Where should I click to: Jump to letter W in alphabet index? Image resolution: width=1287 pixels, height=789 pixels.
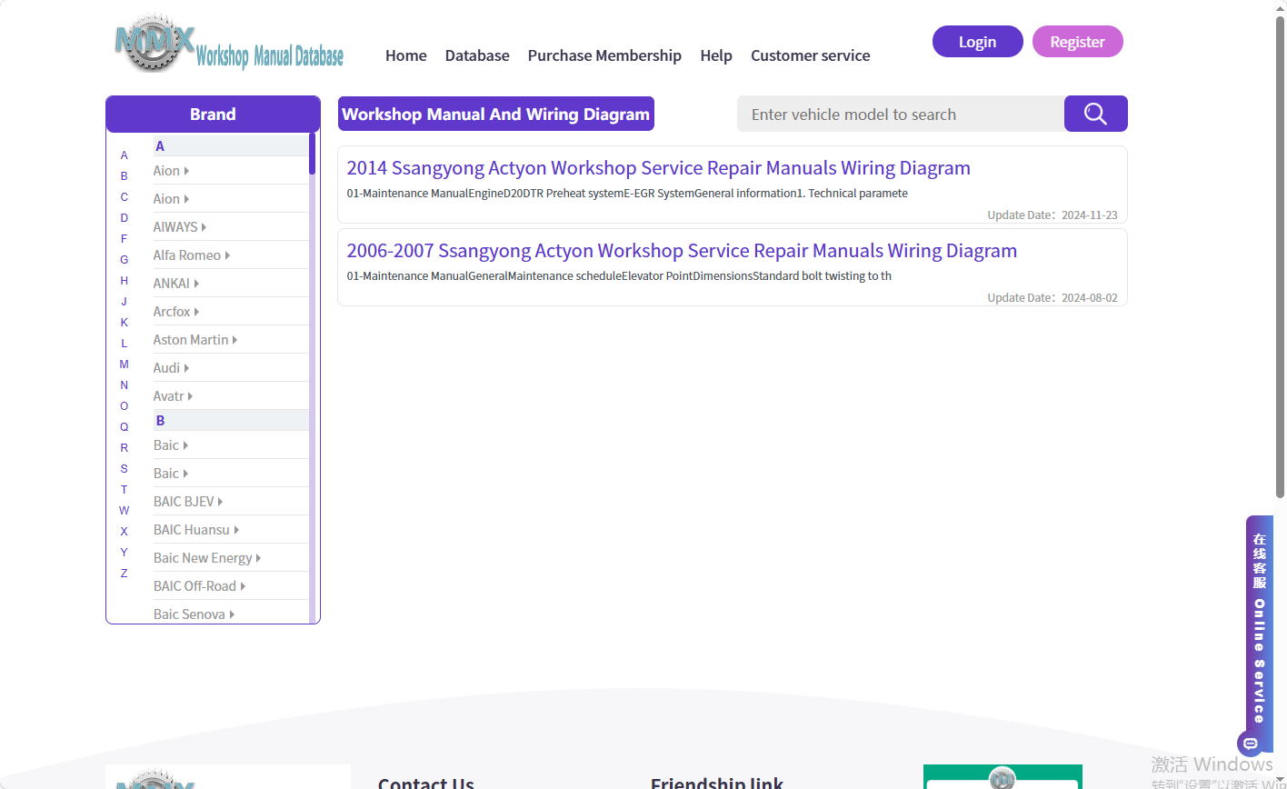tap(125, 511)
